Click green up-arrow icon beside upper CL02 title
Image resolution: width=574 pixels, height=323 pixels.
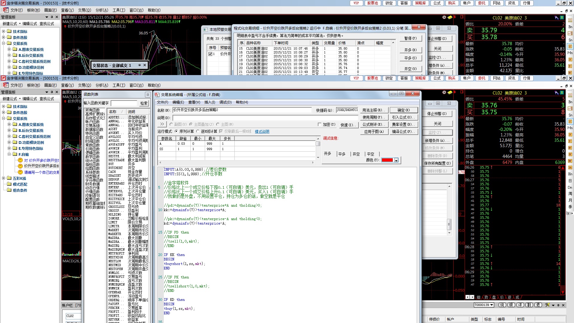[x=562, y=18]
